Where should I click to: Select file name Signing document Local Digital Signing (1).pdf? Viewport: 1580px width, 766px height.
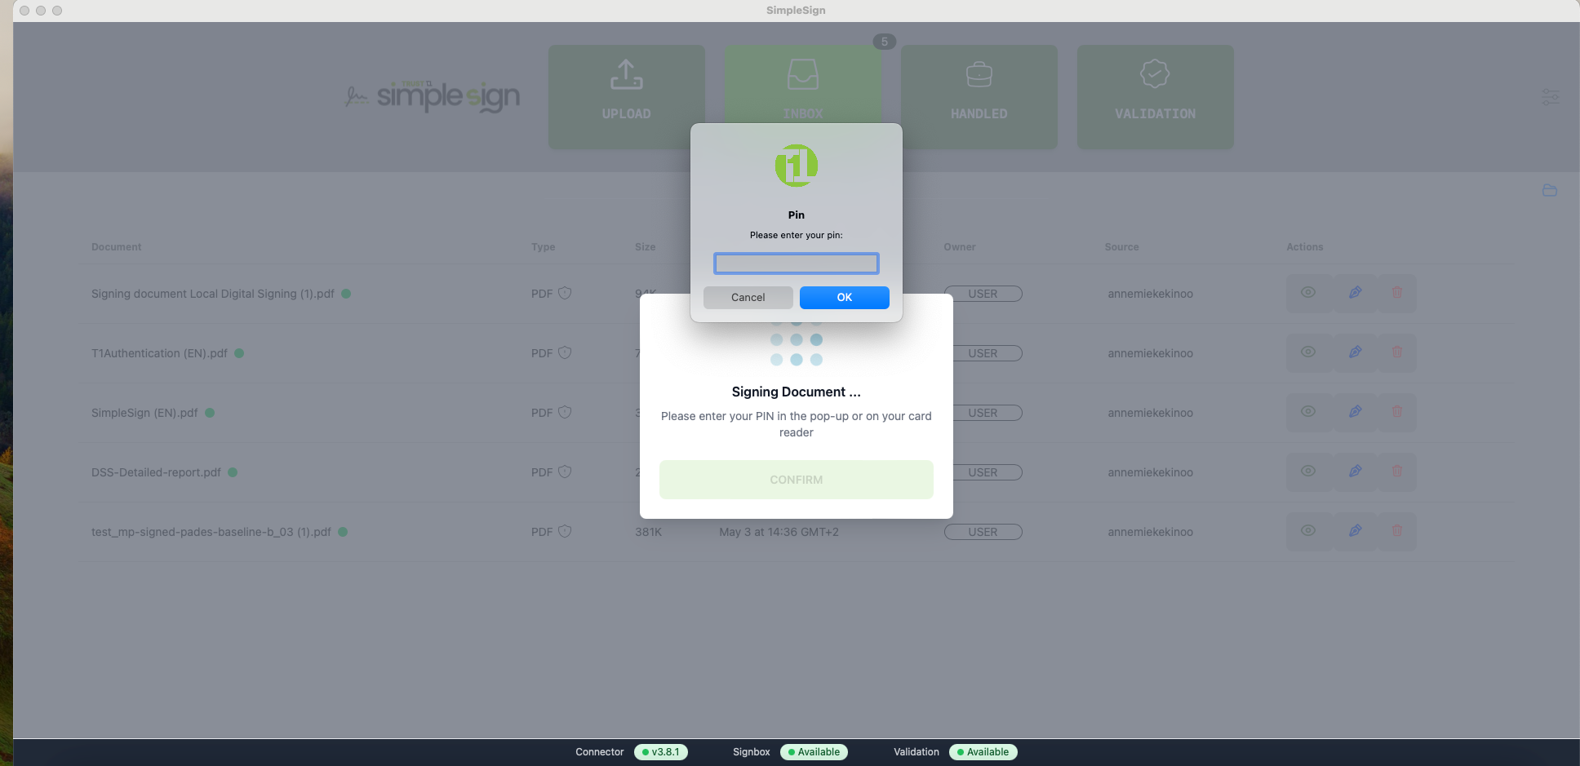coord(213,294)
